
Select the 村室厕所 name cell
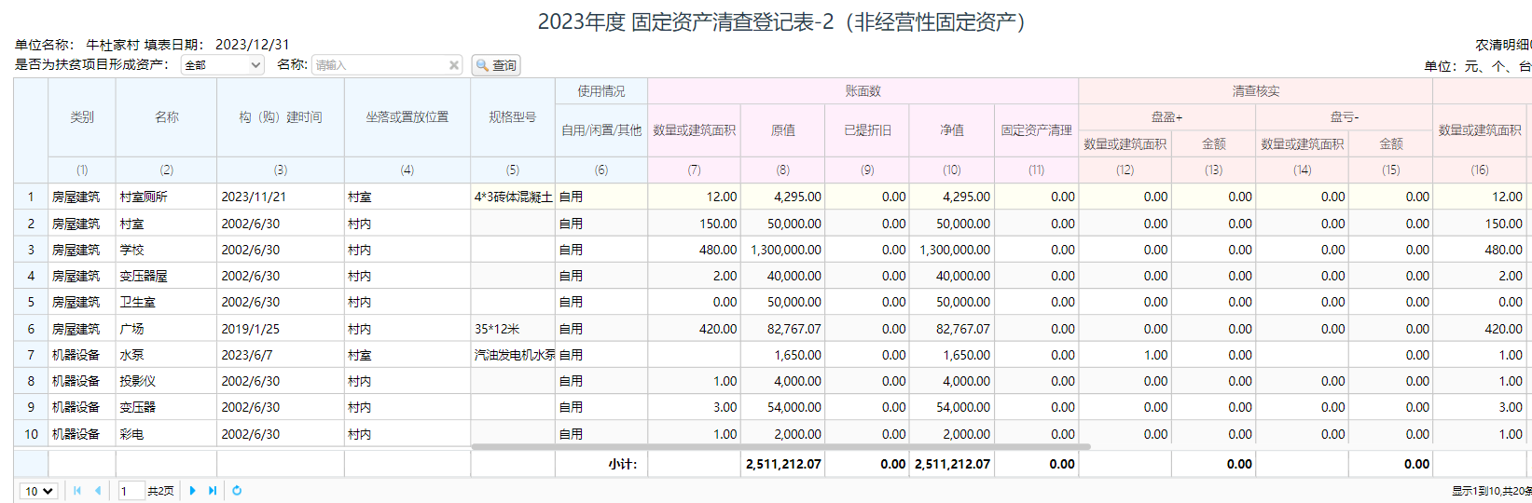(x=166, y=197)
